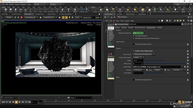Screen dimensions: 193x108
Task: Select the Font shelf tool
Action: 68,10
